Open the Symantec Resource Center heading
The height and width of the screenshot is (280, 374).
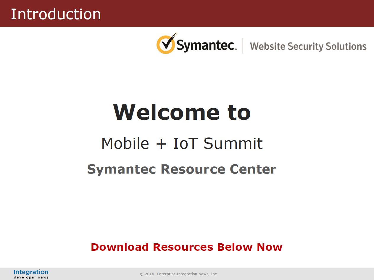coord(181,169)
